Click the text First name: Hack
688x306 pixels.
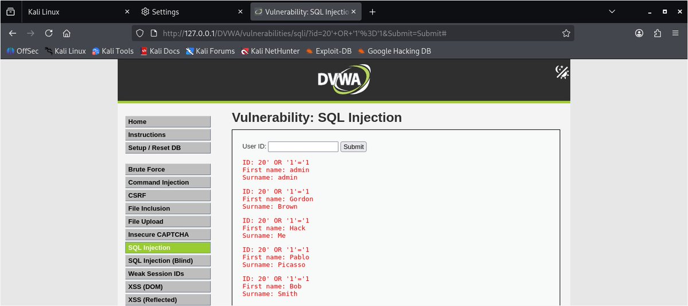point(274,228)
